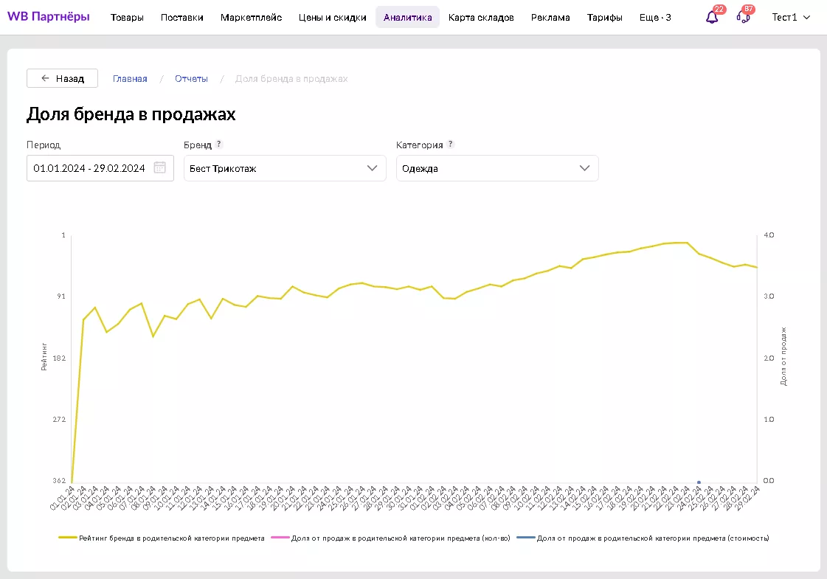Screen dimensions: 827x579
Task: Open the Тест1 account dropdown
Action: (x=791, y=17)
